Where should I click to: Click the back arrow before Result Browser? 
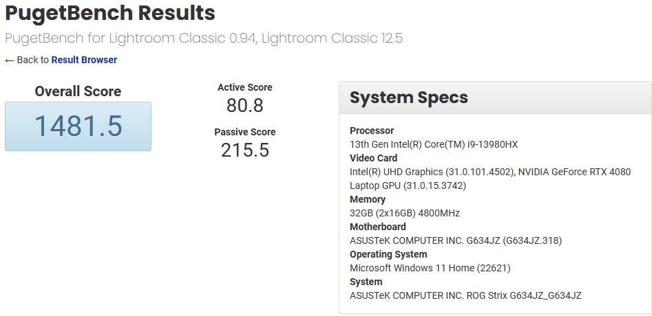click(10, 60)
